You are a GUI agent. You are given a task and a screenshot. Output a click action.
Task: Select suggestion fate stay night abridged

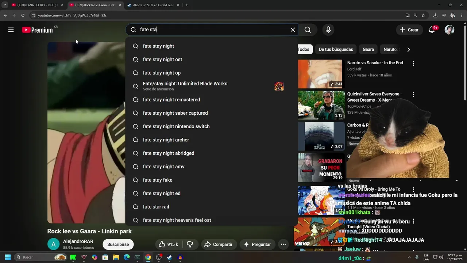(x=212, y=153)
